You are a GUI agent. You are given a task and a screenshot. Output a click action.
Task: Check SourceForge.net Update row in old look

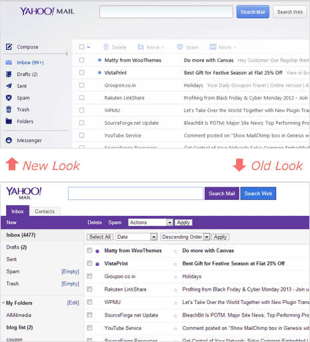pos(89,315)
